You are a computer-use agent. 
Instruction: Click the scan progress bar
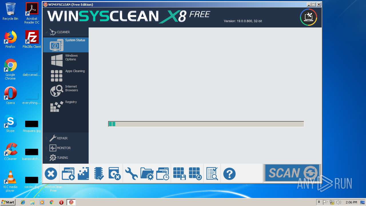click(206, 124)
